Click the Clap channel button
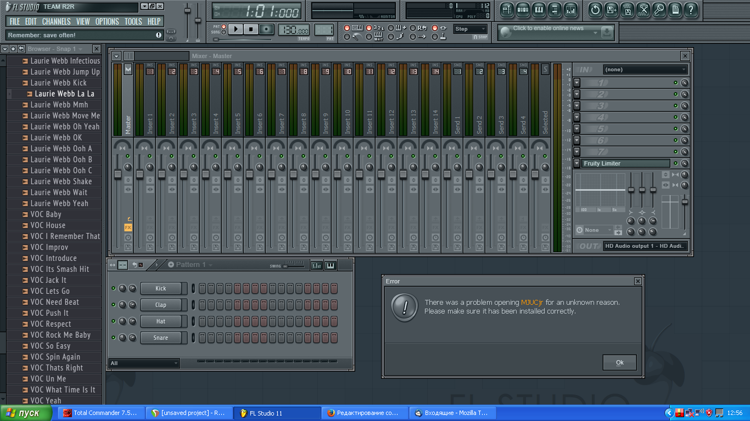 pyautogui.click(x=161, y=305)
